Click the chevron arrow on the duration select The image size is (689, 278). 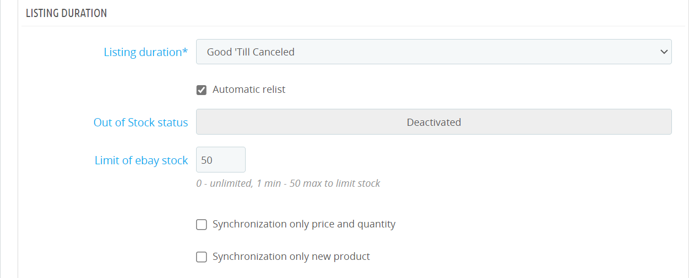(663, 52)
